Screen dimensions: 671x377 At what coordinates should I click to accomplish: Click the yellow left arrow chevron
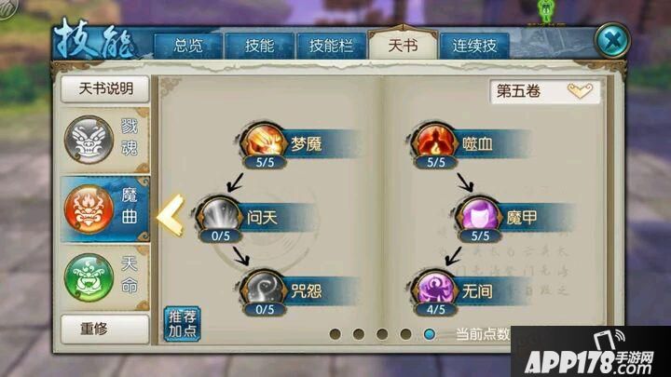(x=171, y=215)
